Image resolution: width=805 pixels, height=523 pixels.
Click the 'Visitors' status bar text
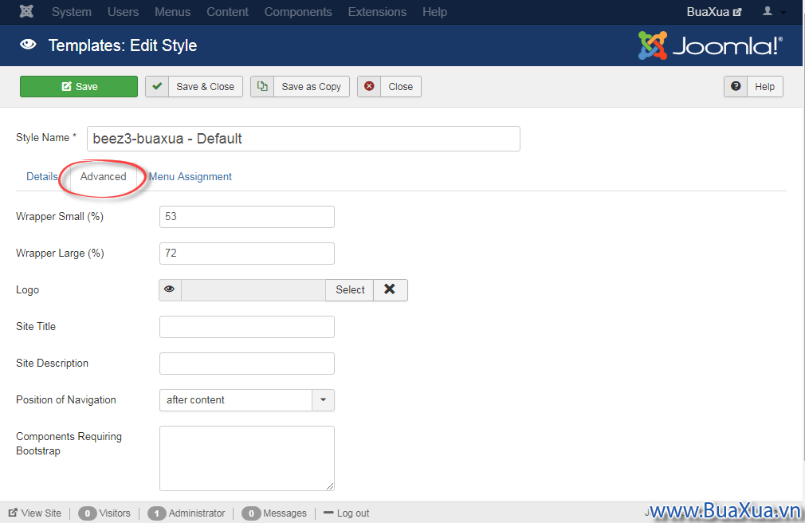(x=115, y=513)
